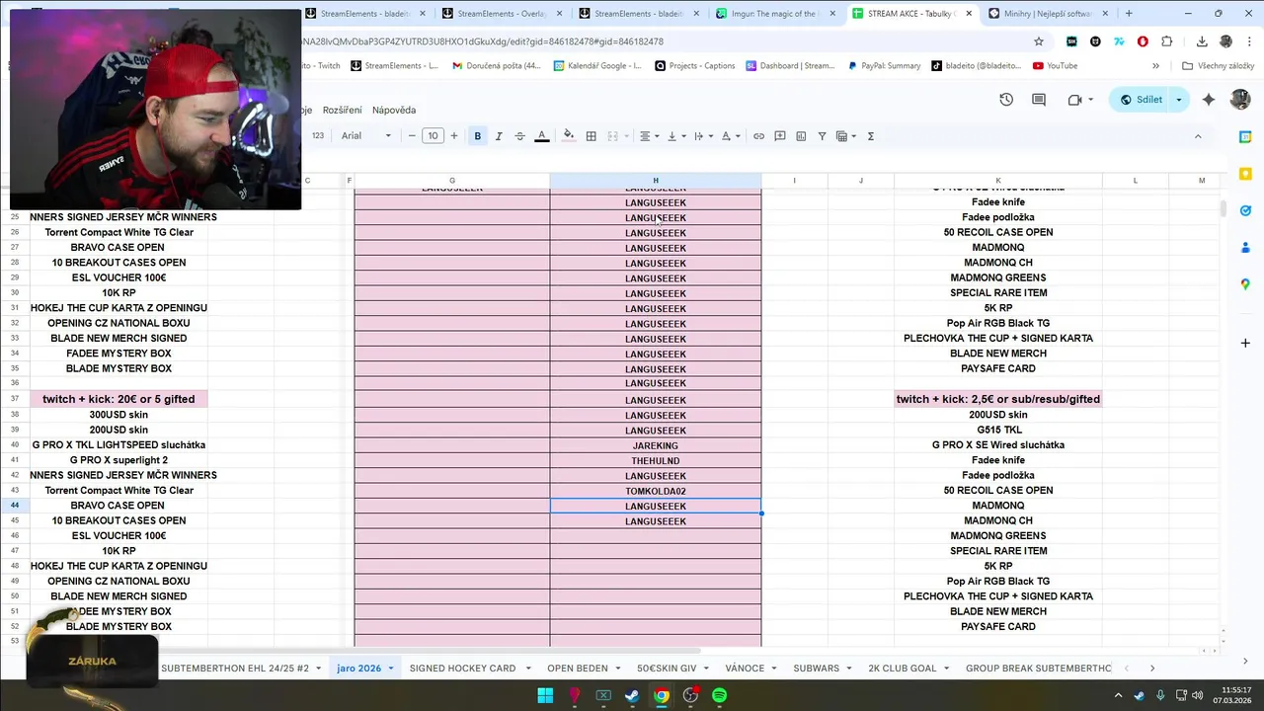Open the Rozšíření menu
Screen dimensions: 1264x711
click(342, 110)
